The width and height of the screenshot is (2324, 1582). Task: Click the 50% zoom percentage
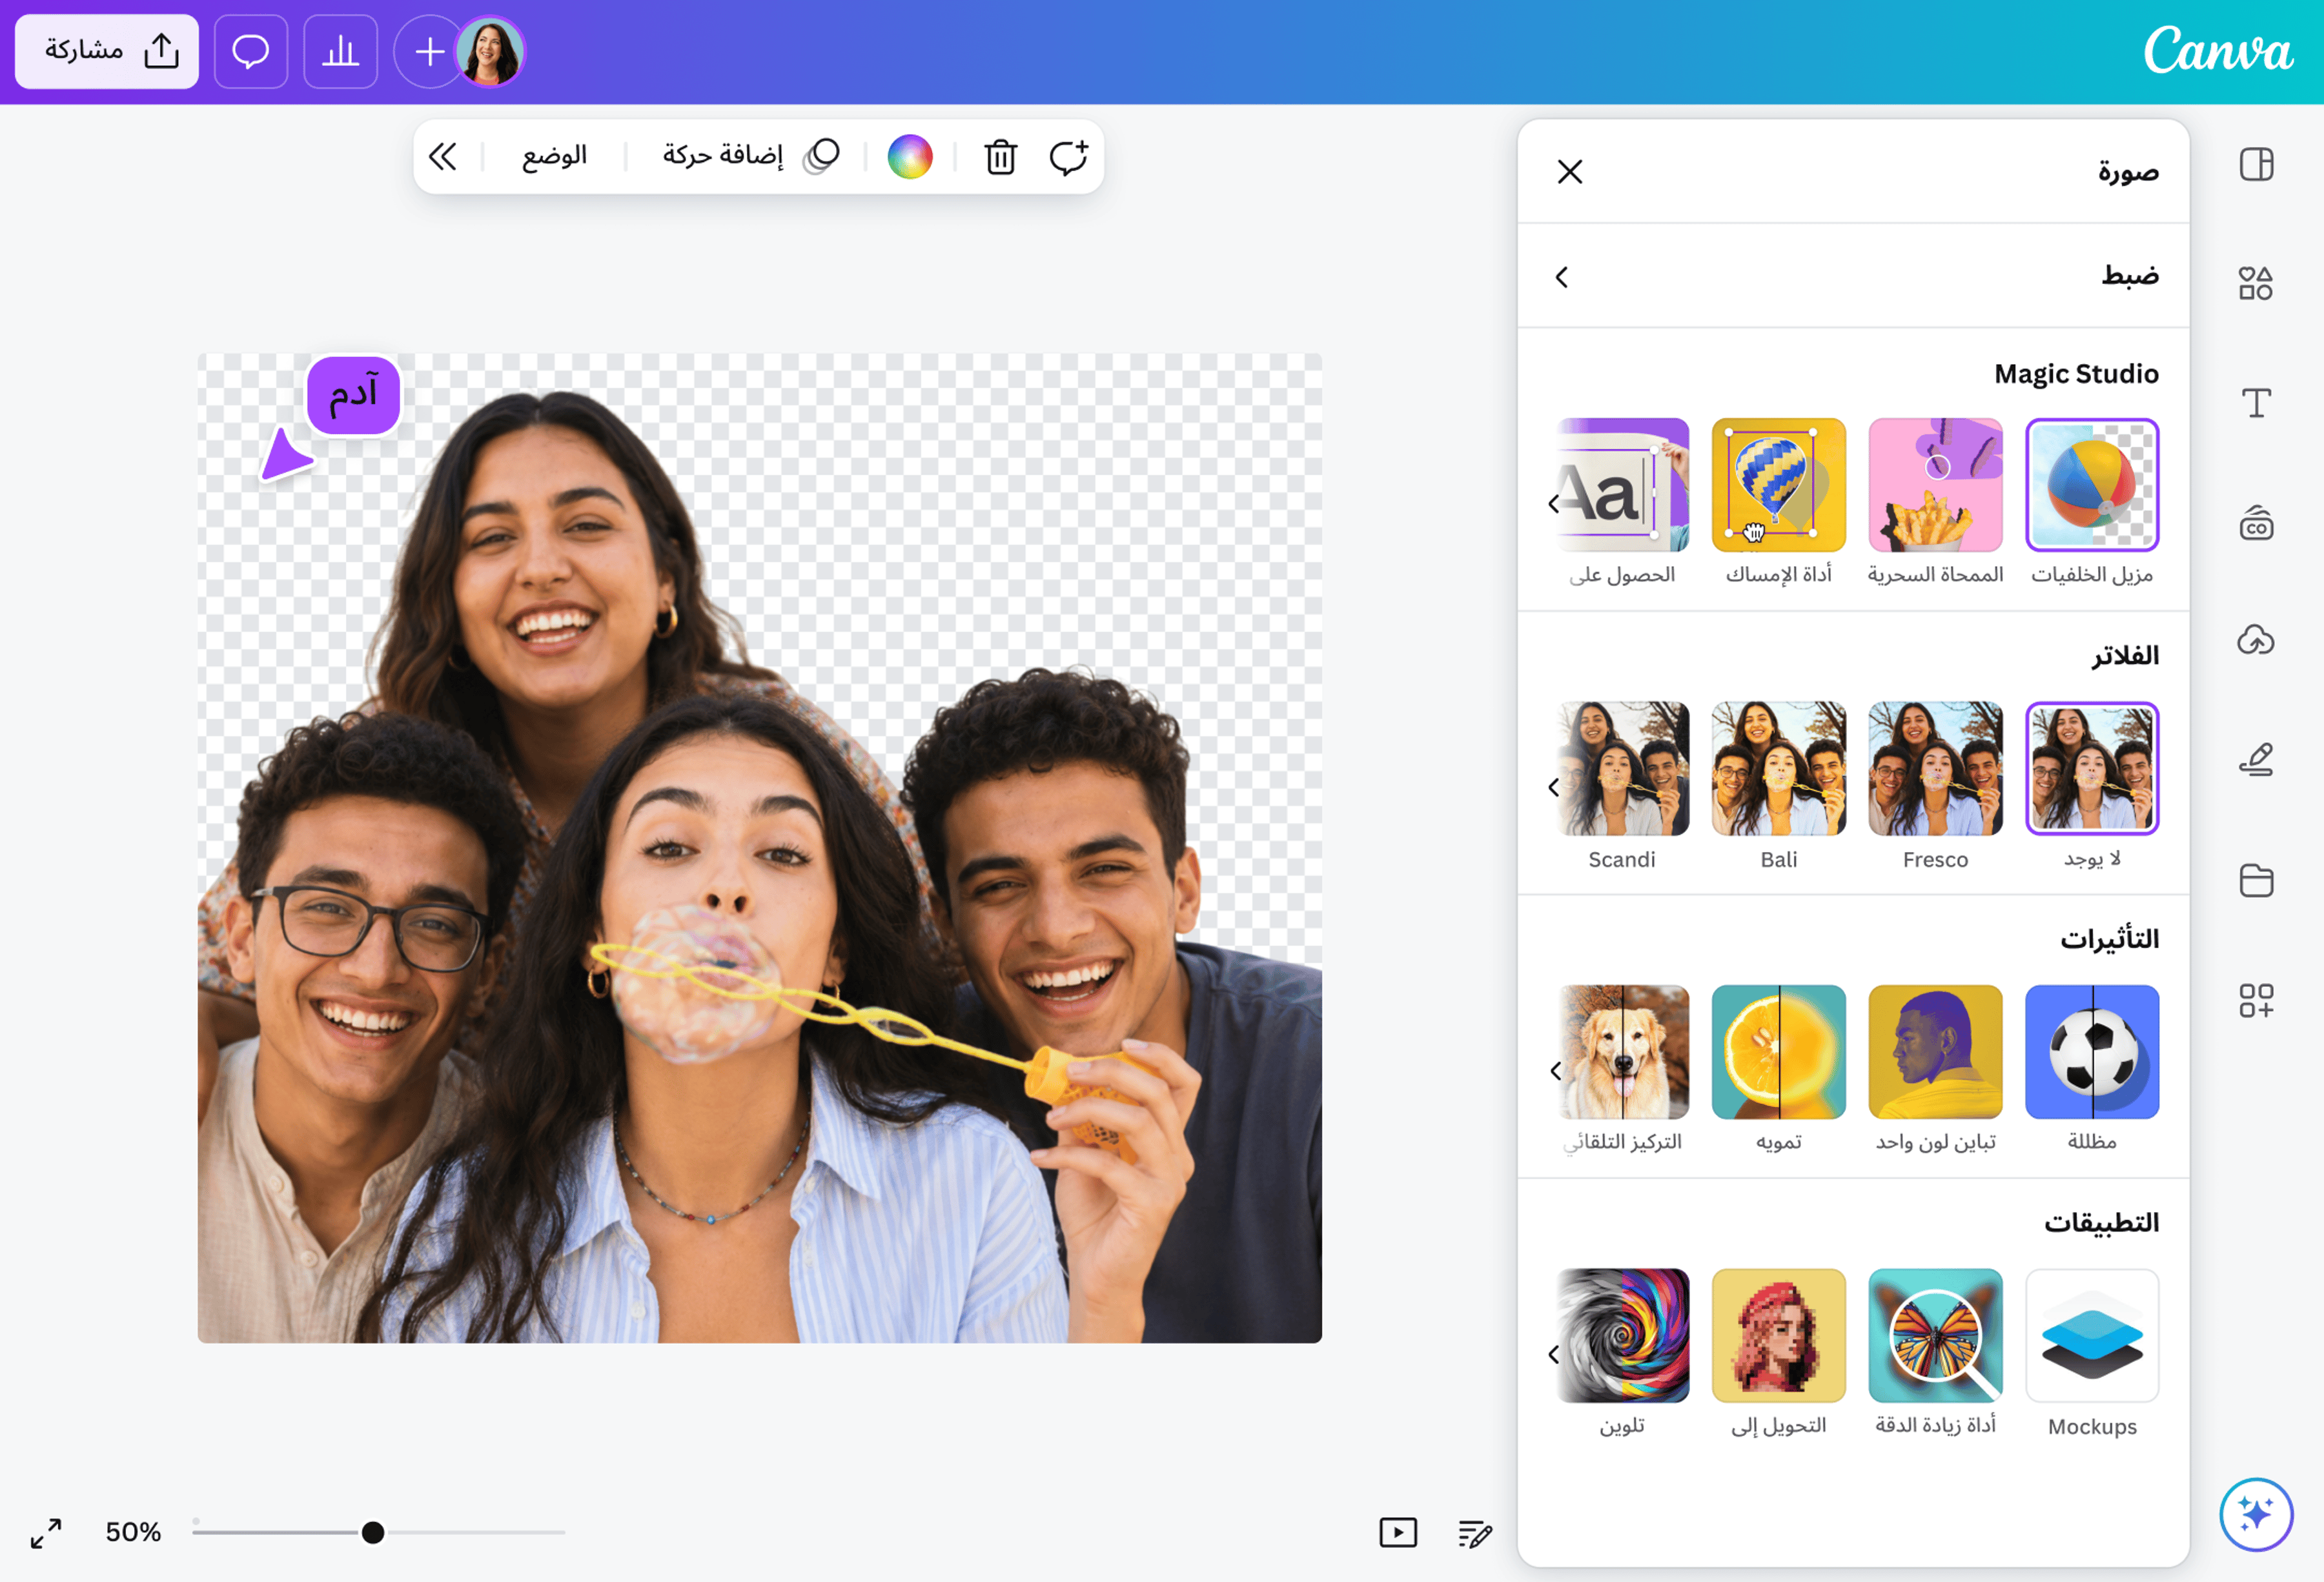click(133, 1532)
